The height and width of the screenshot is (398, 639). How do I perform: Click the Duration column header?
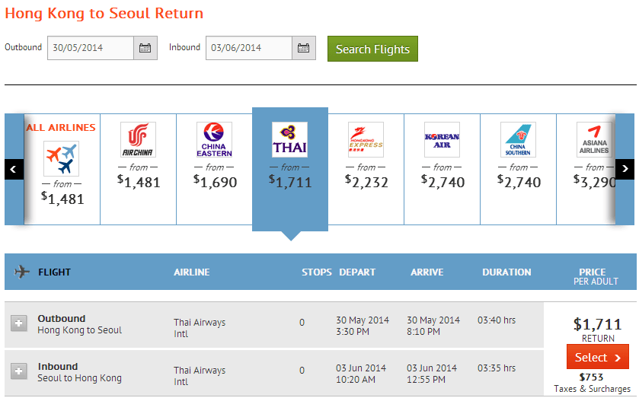(x=506, y=272)
